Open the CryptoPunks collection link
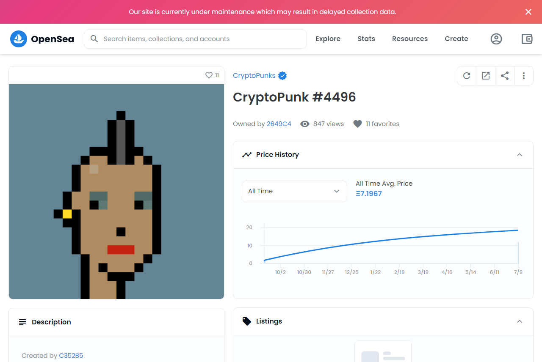 [x=254, y=76]
